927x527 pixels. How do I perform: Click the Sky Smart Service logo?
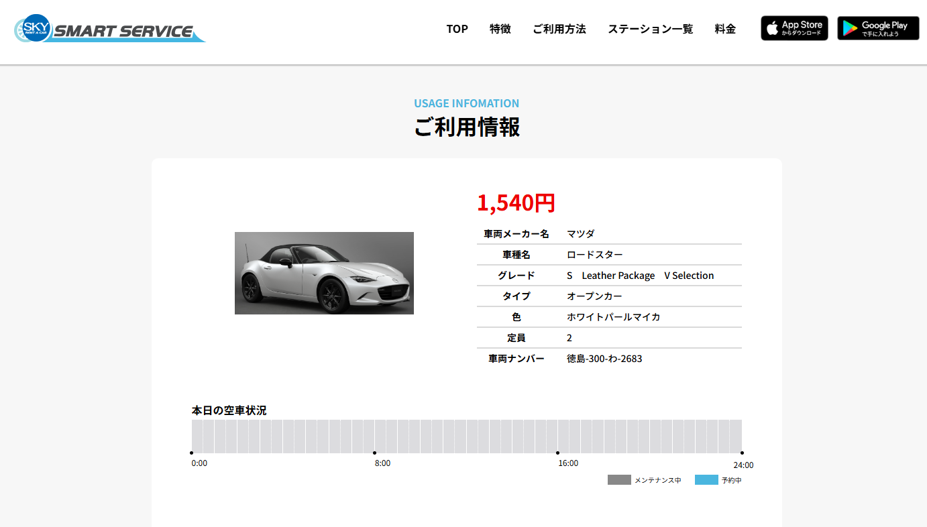[x=109, y=29]
